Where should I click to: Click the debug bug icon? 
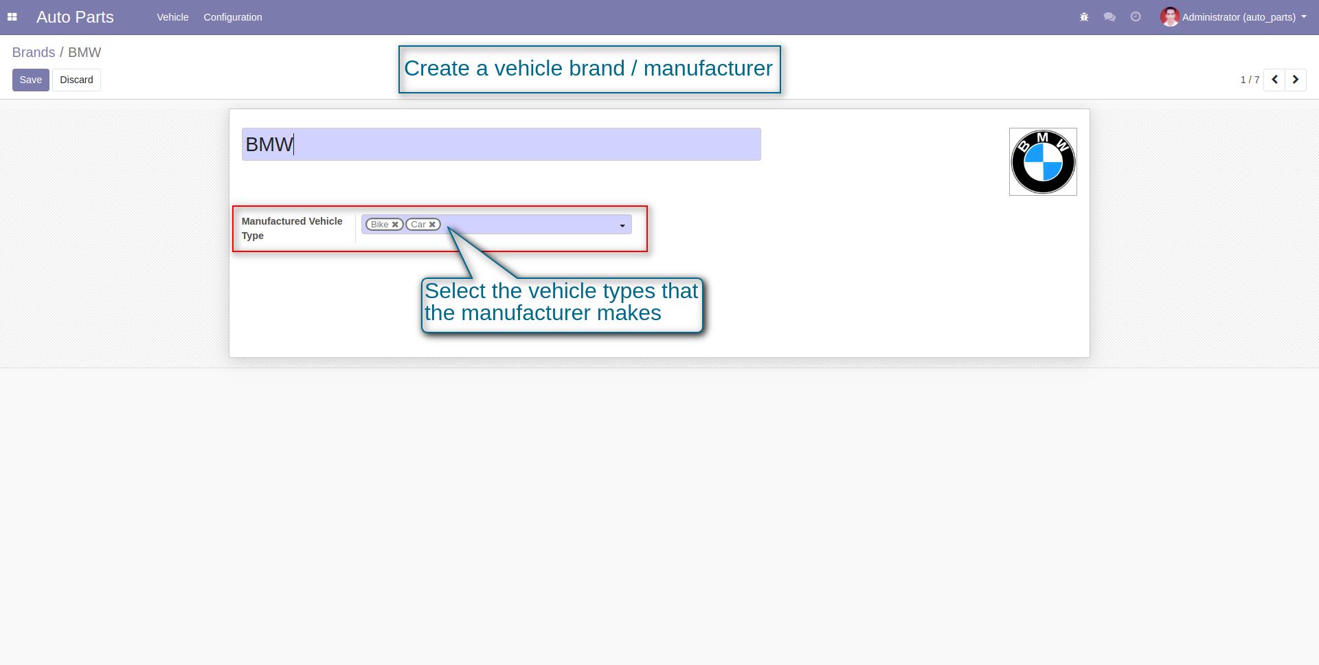pyautogui.click(x=1084, y=17)
